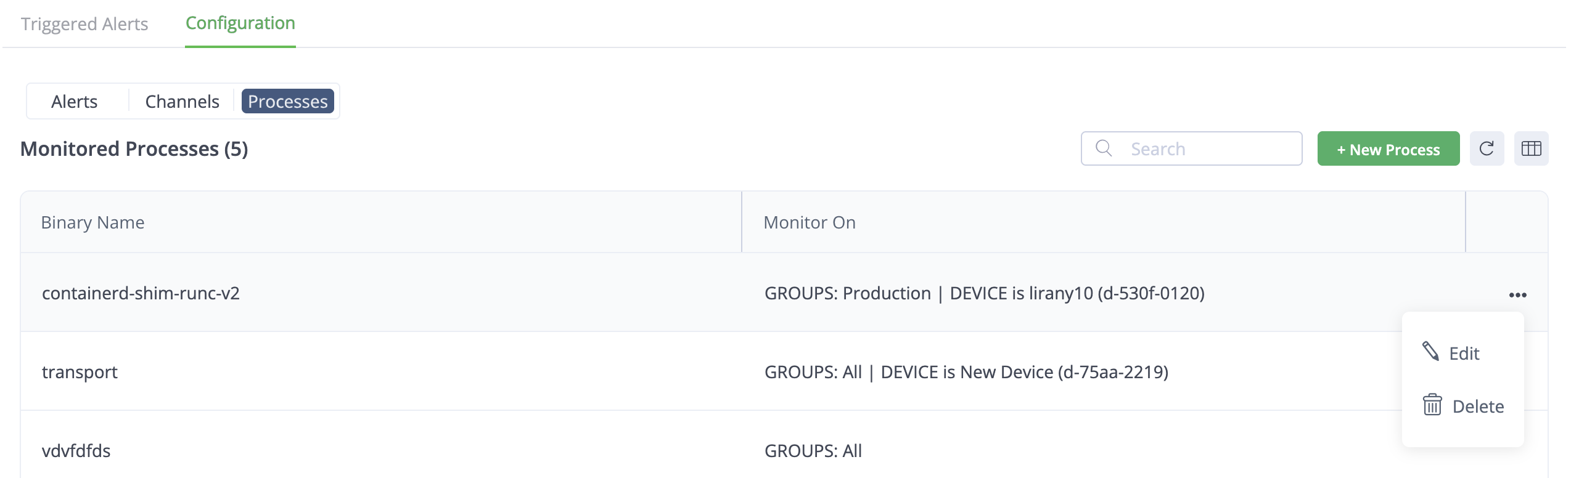
Task: Open the three-dot menu for containerd-shim-runc-v2
Action: pos(1517,295)
